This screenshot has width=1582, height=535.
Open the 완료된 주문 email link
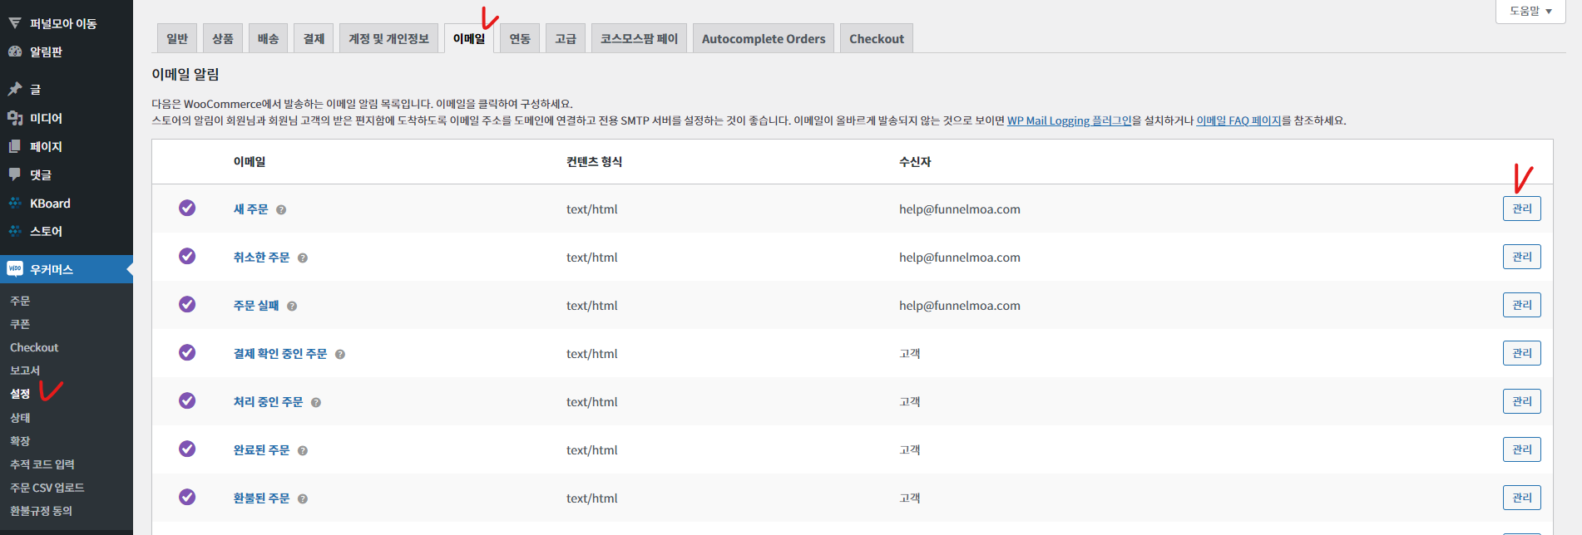pos(262,450)
